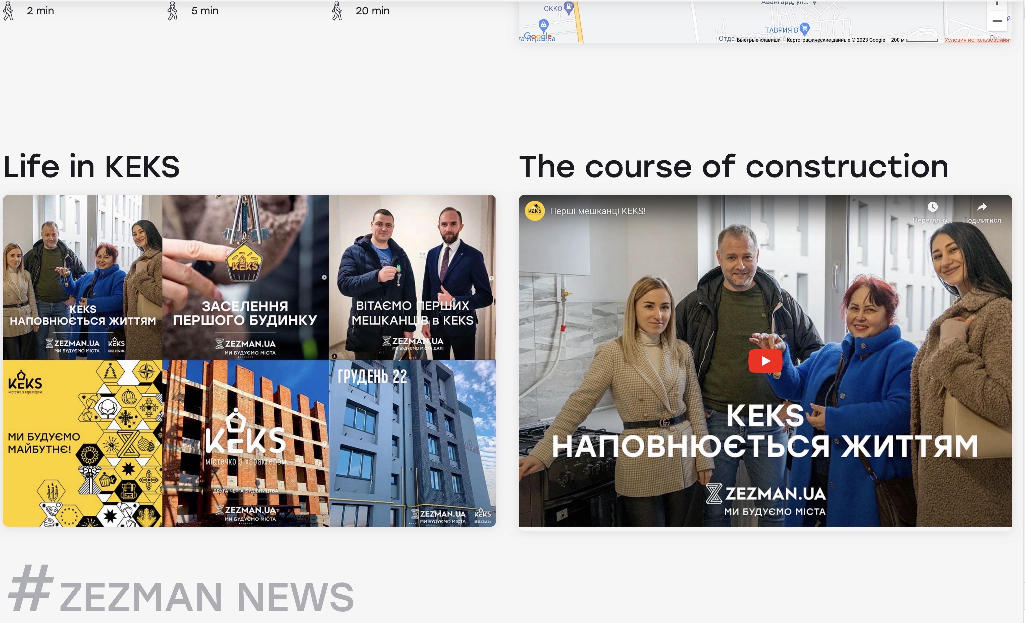Image resolution: width=1025 pixels, height=623 pixels.
Task: Open the KEKS channel avatar icon
Action: [x=535, y=211]
